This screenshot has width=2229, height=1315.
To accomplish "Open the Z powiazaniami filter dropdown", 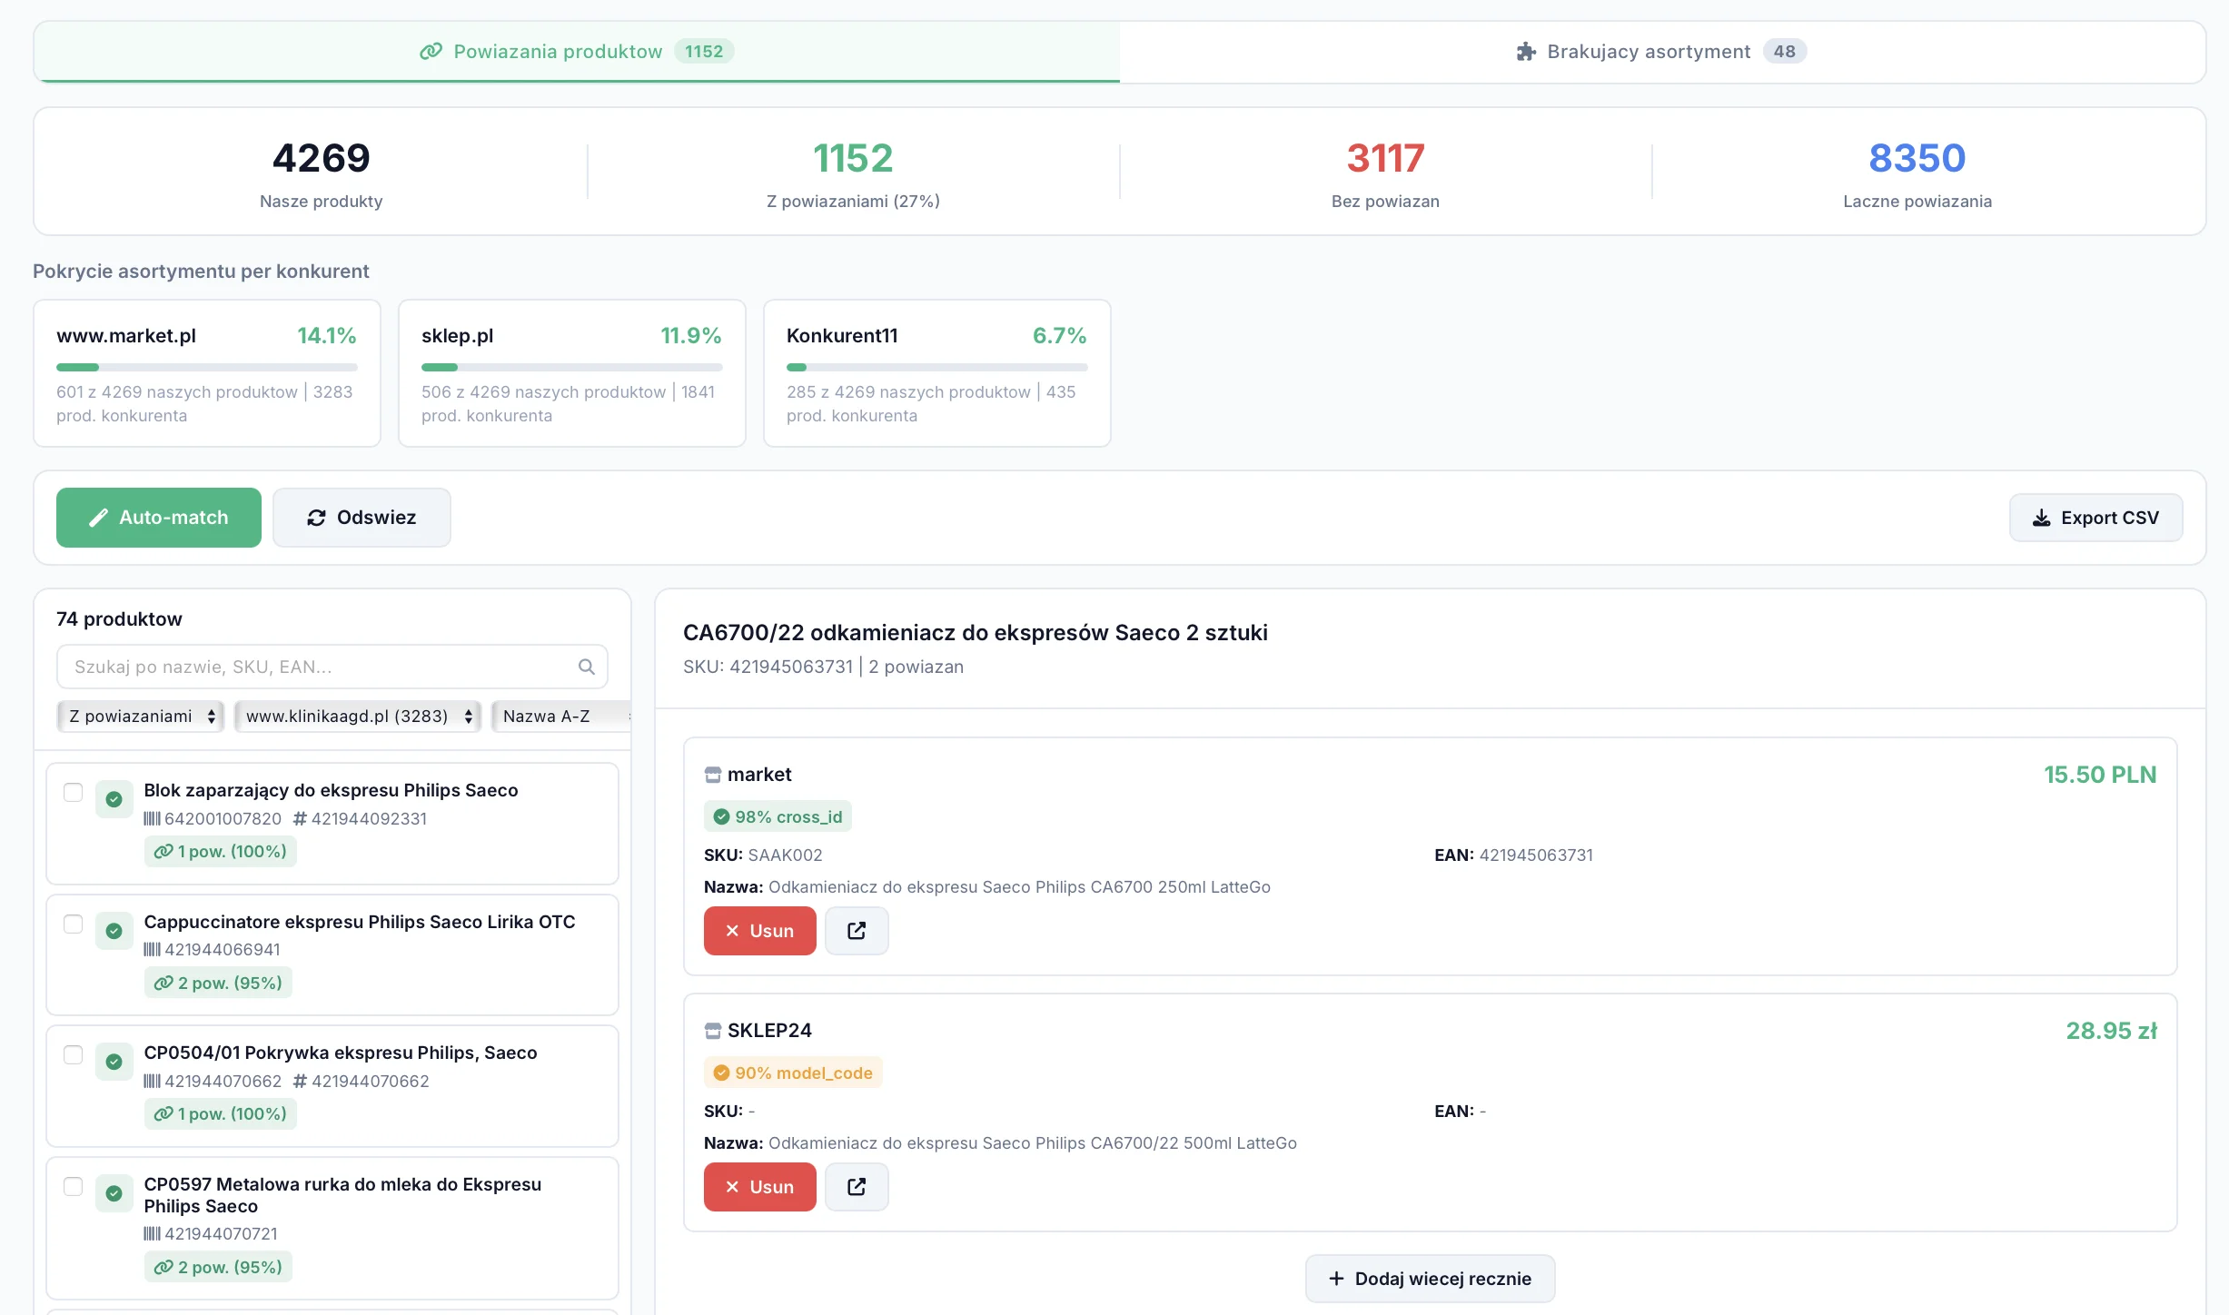I will click(x=141, y=717).
